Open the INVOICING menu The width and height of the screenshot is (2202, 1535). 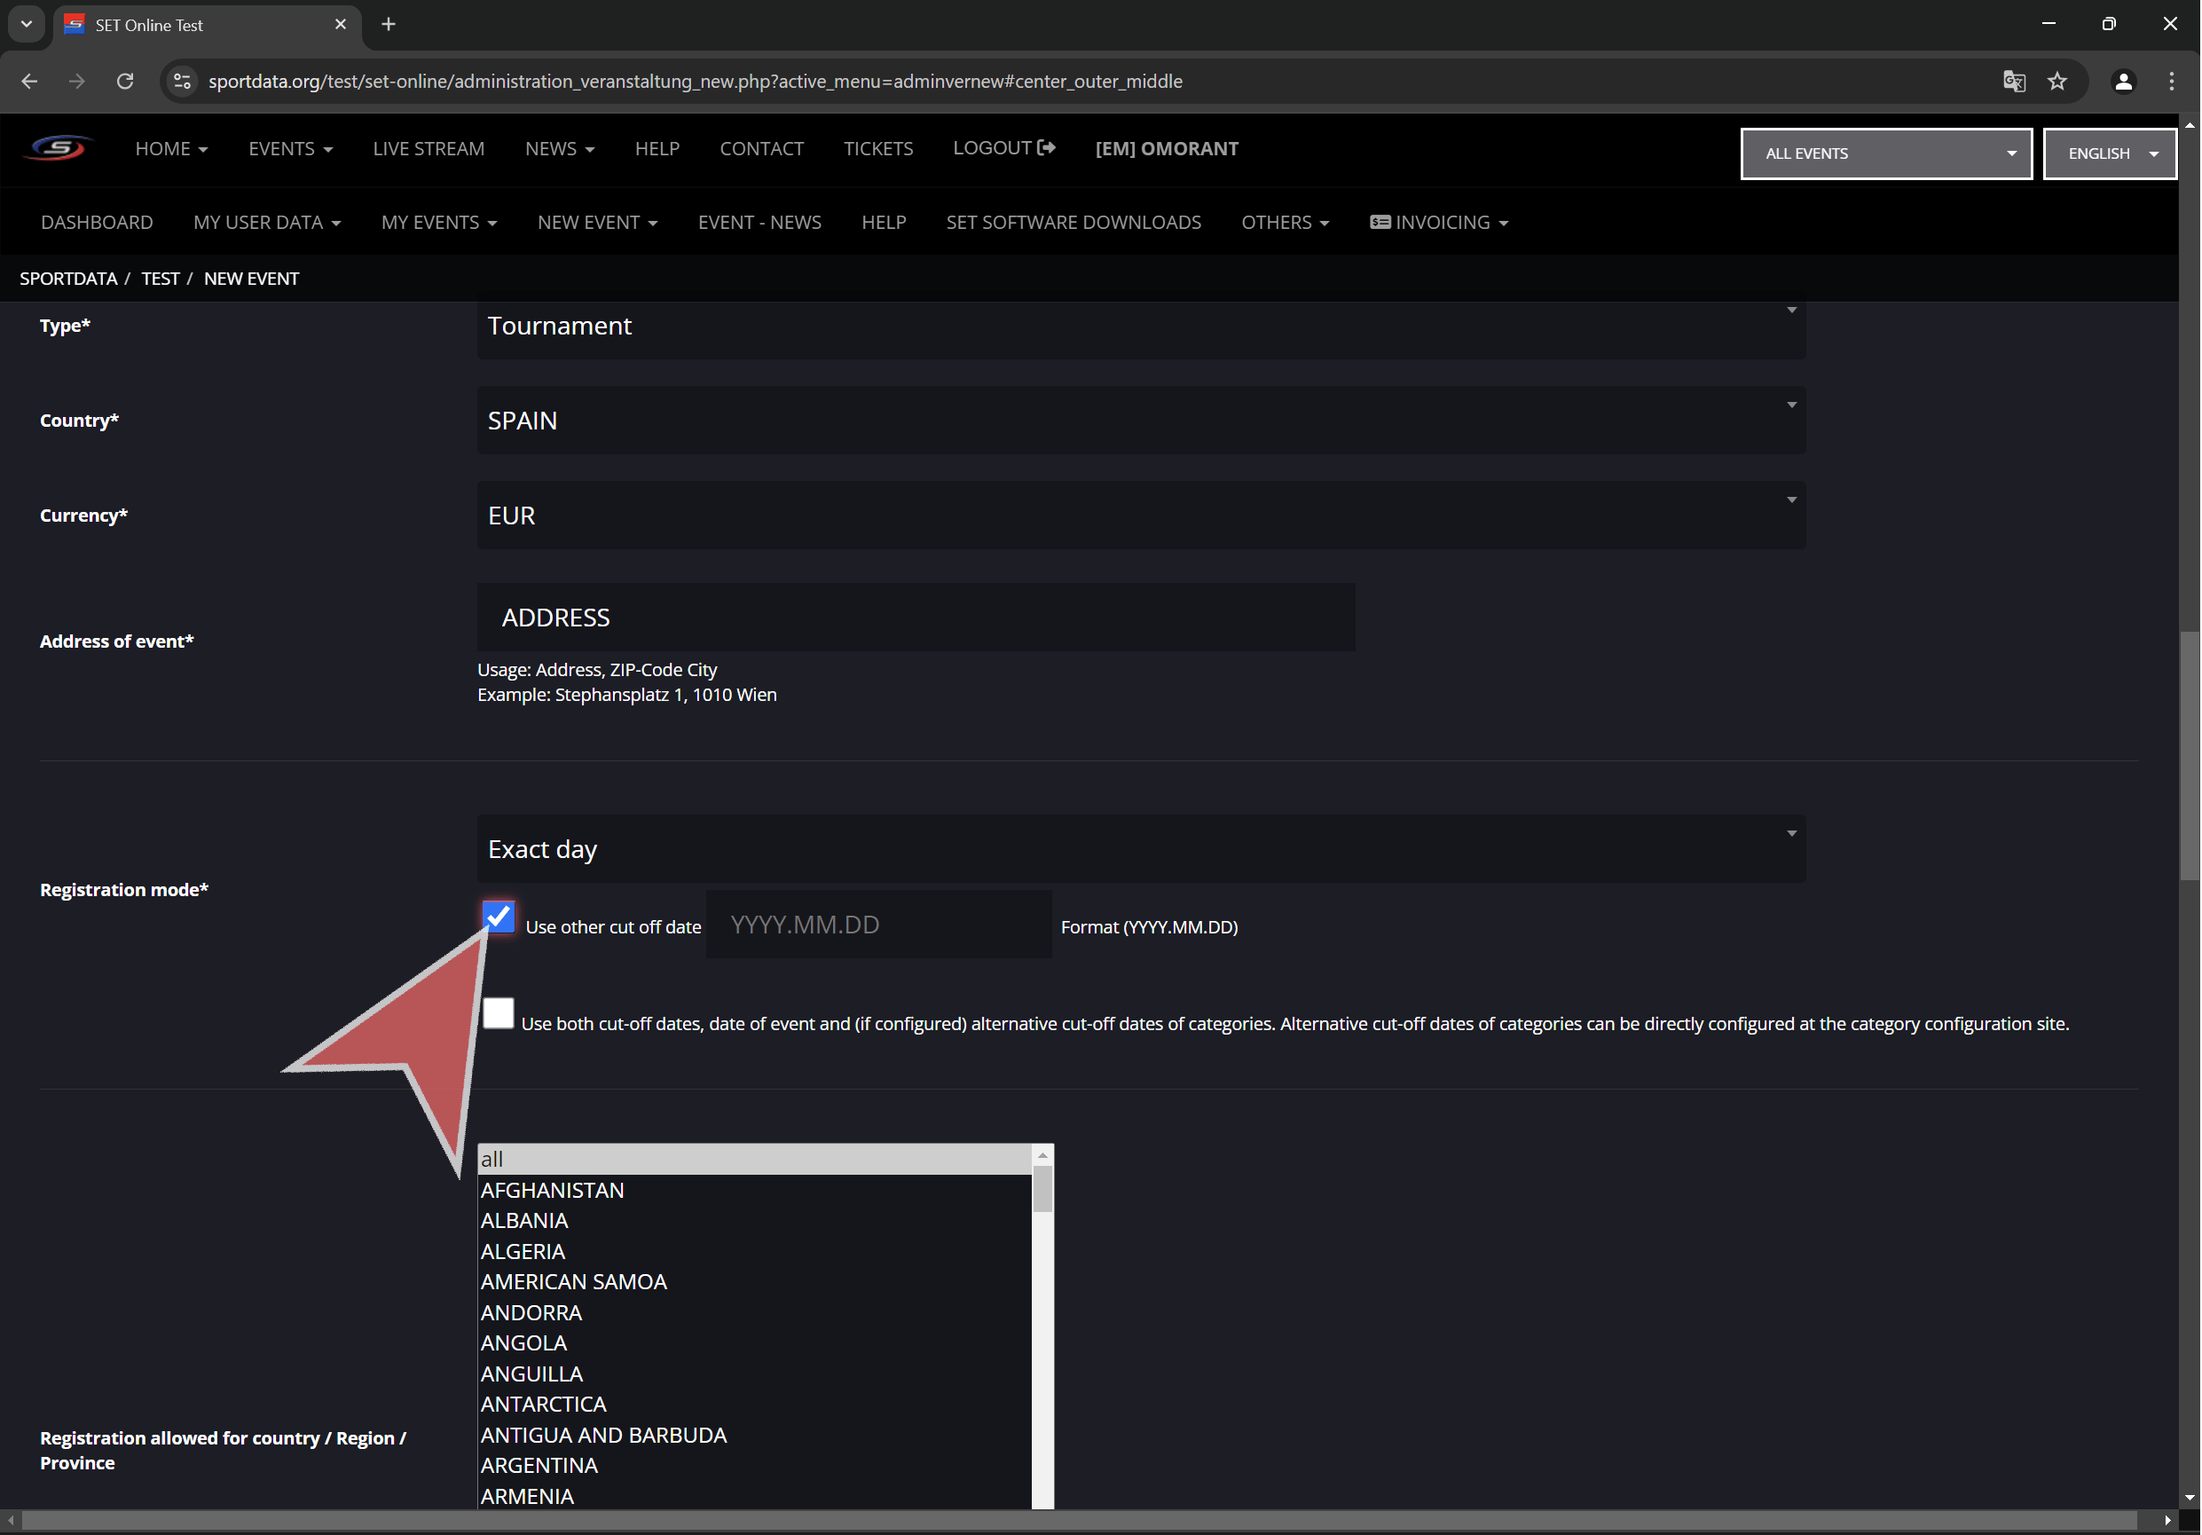tap(1439, 223)
